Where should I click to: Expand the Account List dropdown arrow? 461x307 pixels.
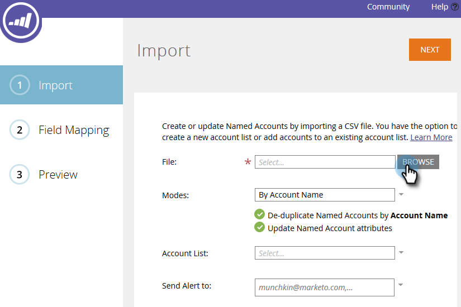401,253
